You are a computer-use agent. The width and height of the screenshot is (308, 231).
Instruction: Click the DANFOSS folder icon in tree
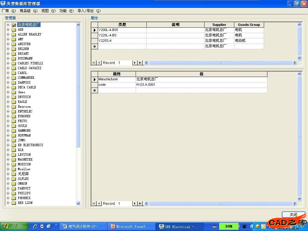(x=14, y=82)
